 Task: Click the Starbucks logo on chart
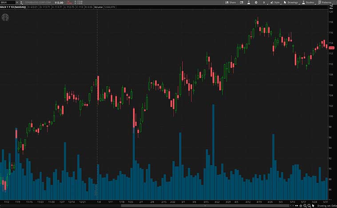coord(5,18)
